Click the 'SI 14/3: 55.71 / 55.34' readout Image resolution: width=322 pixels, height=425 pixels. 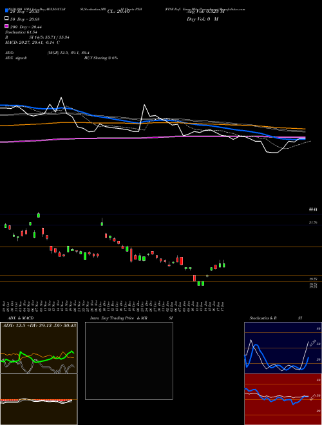(49, 37)
